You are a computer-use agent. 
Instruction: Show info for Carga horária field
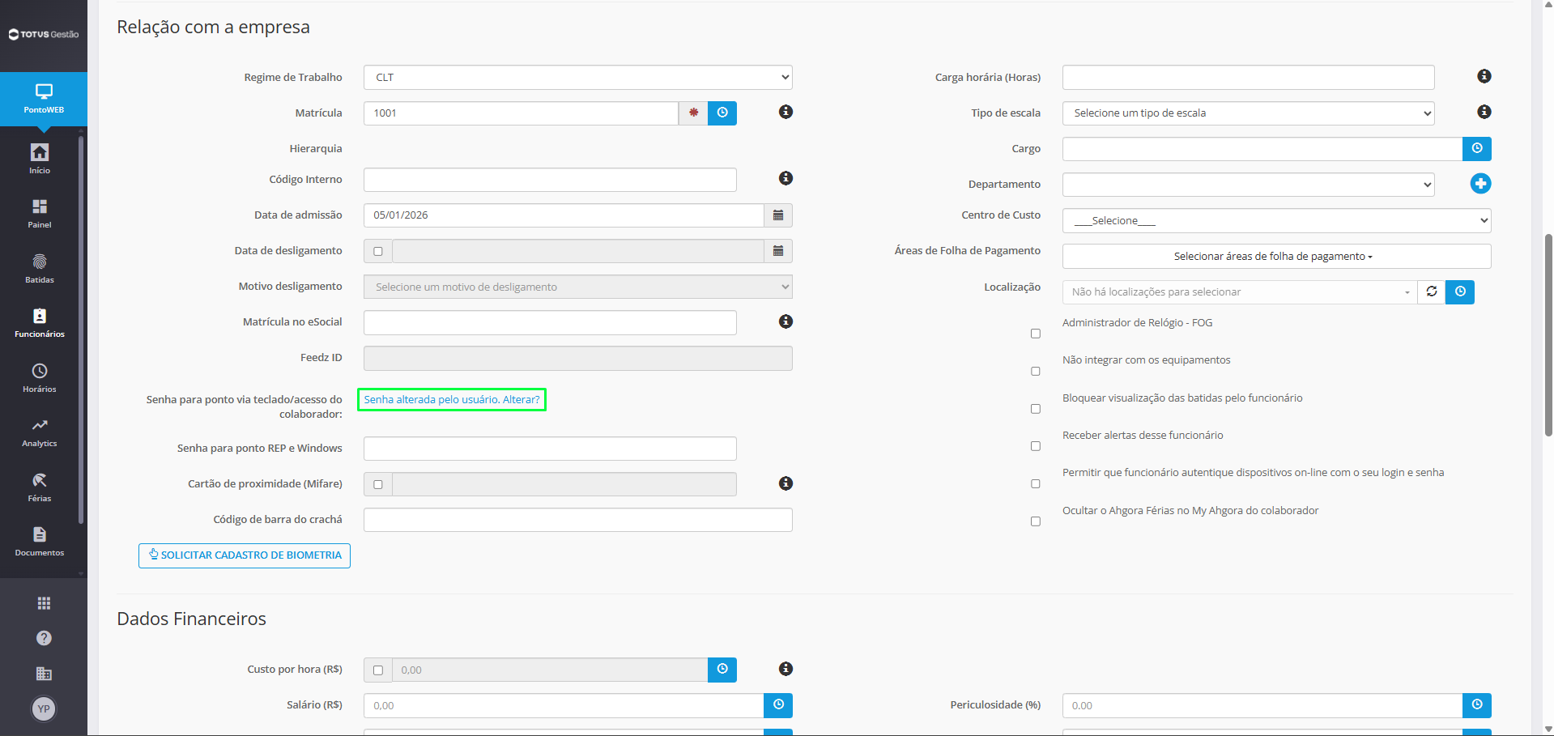point(1484,76)
